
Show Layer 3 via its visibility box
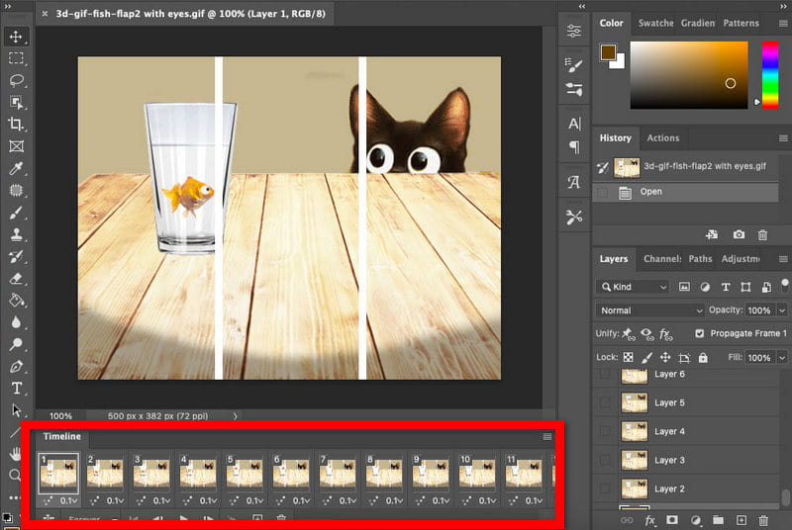[x=604, y=461]
